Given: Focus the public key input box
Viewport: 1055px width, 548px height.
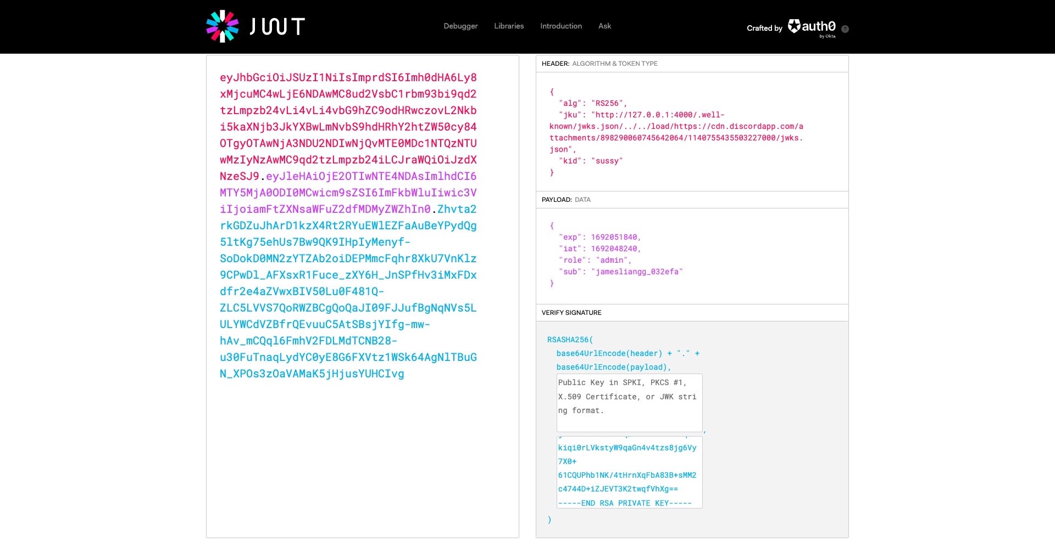Looking at the screenshot, I should coord(630,403).
